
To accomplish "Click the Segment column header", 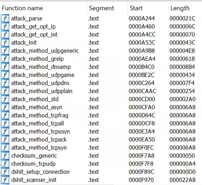I will pyautogui.click(x=101, y=8).
